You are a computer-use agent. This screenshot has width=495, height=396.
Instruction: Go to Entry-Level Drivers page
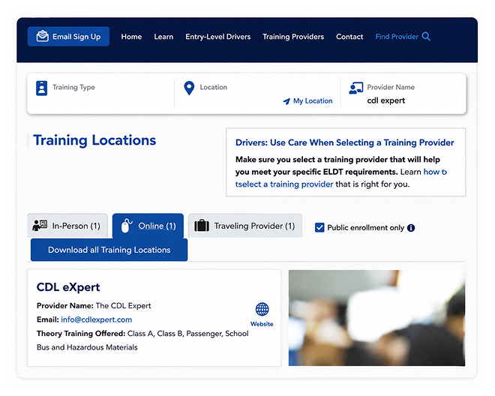click(217, 37)
